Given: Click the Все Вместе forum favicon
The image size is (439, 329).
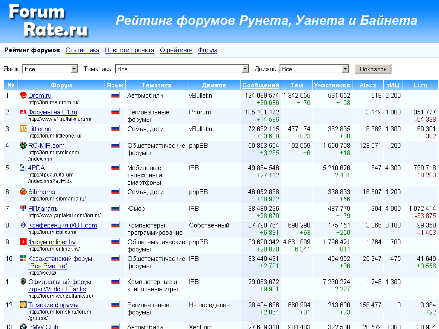Looking at the screenshot, I should tap(23, 258).
